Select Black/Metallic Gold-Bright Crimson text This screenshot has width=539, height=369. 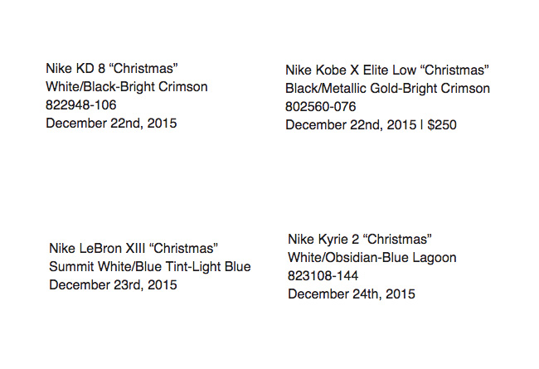coord(387,89)
